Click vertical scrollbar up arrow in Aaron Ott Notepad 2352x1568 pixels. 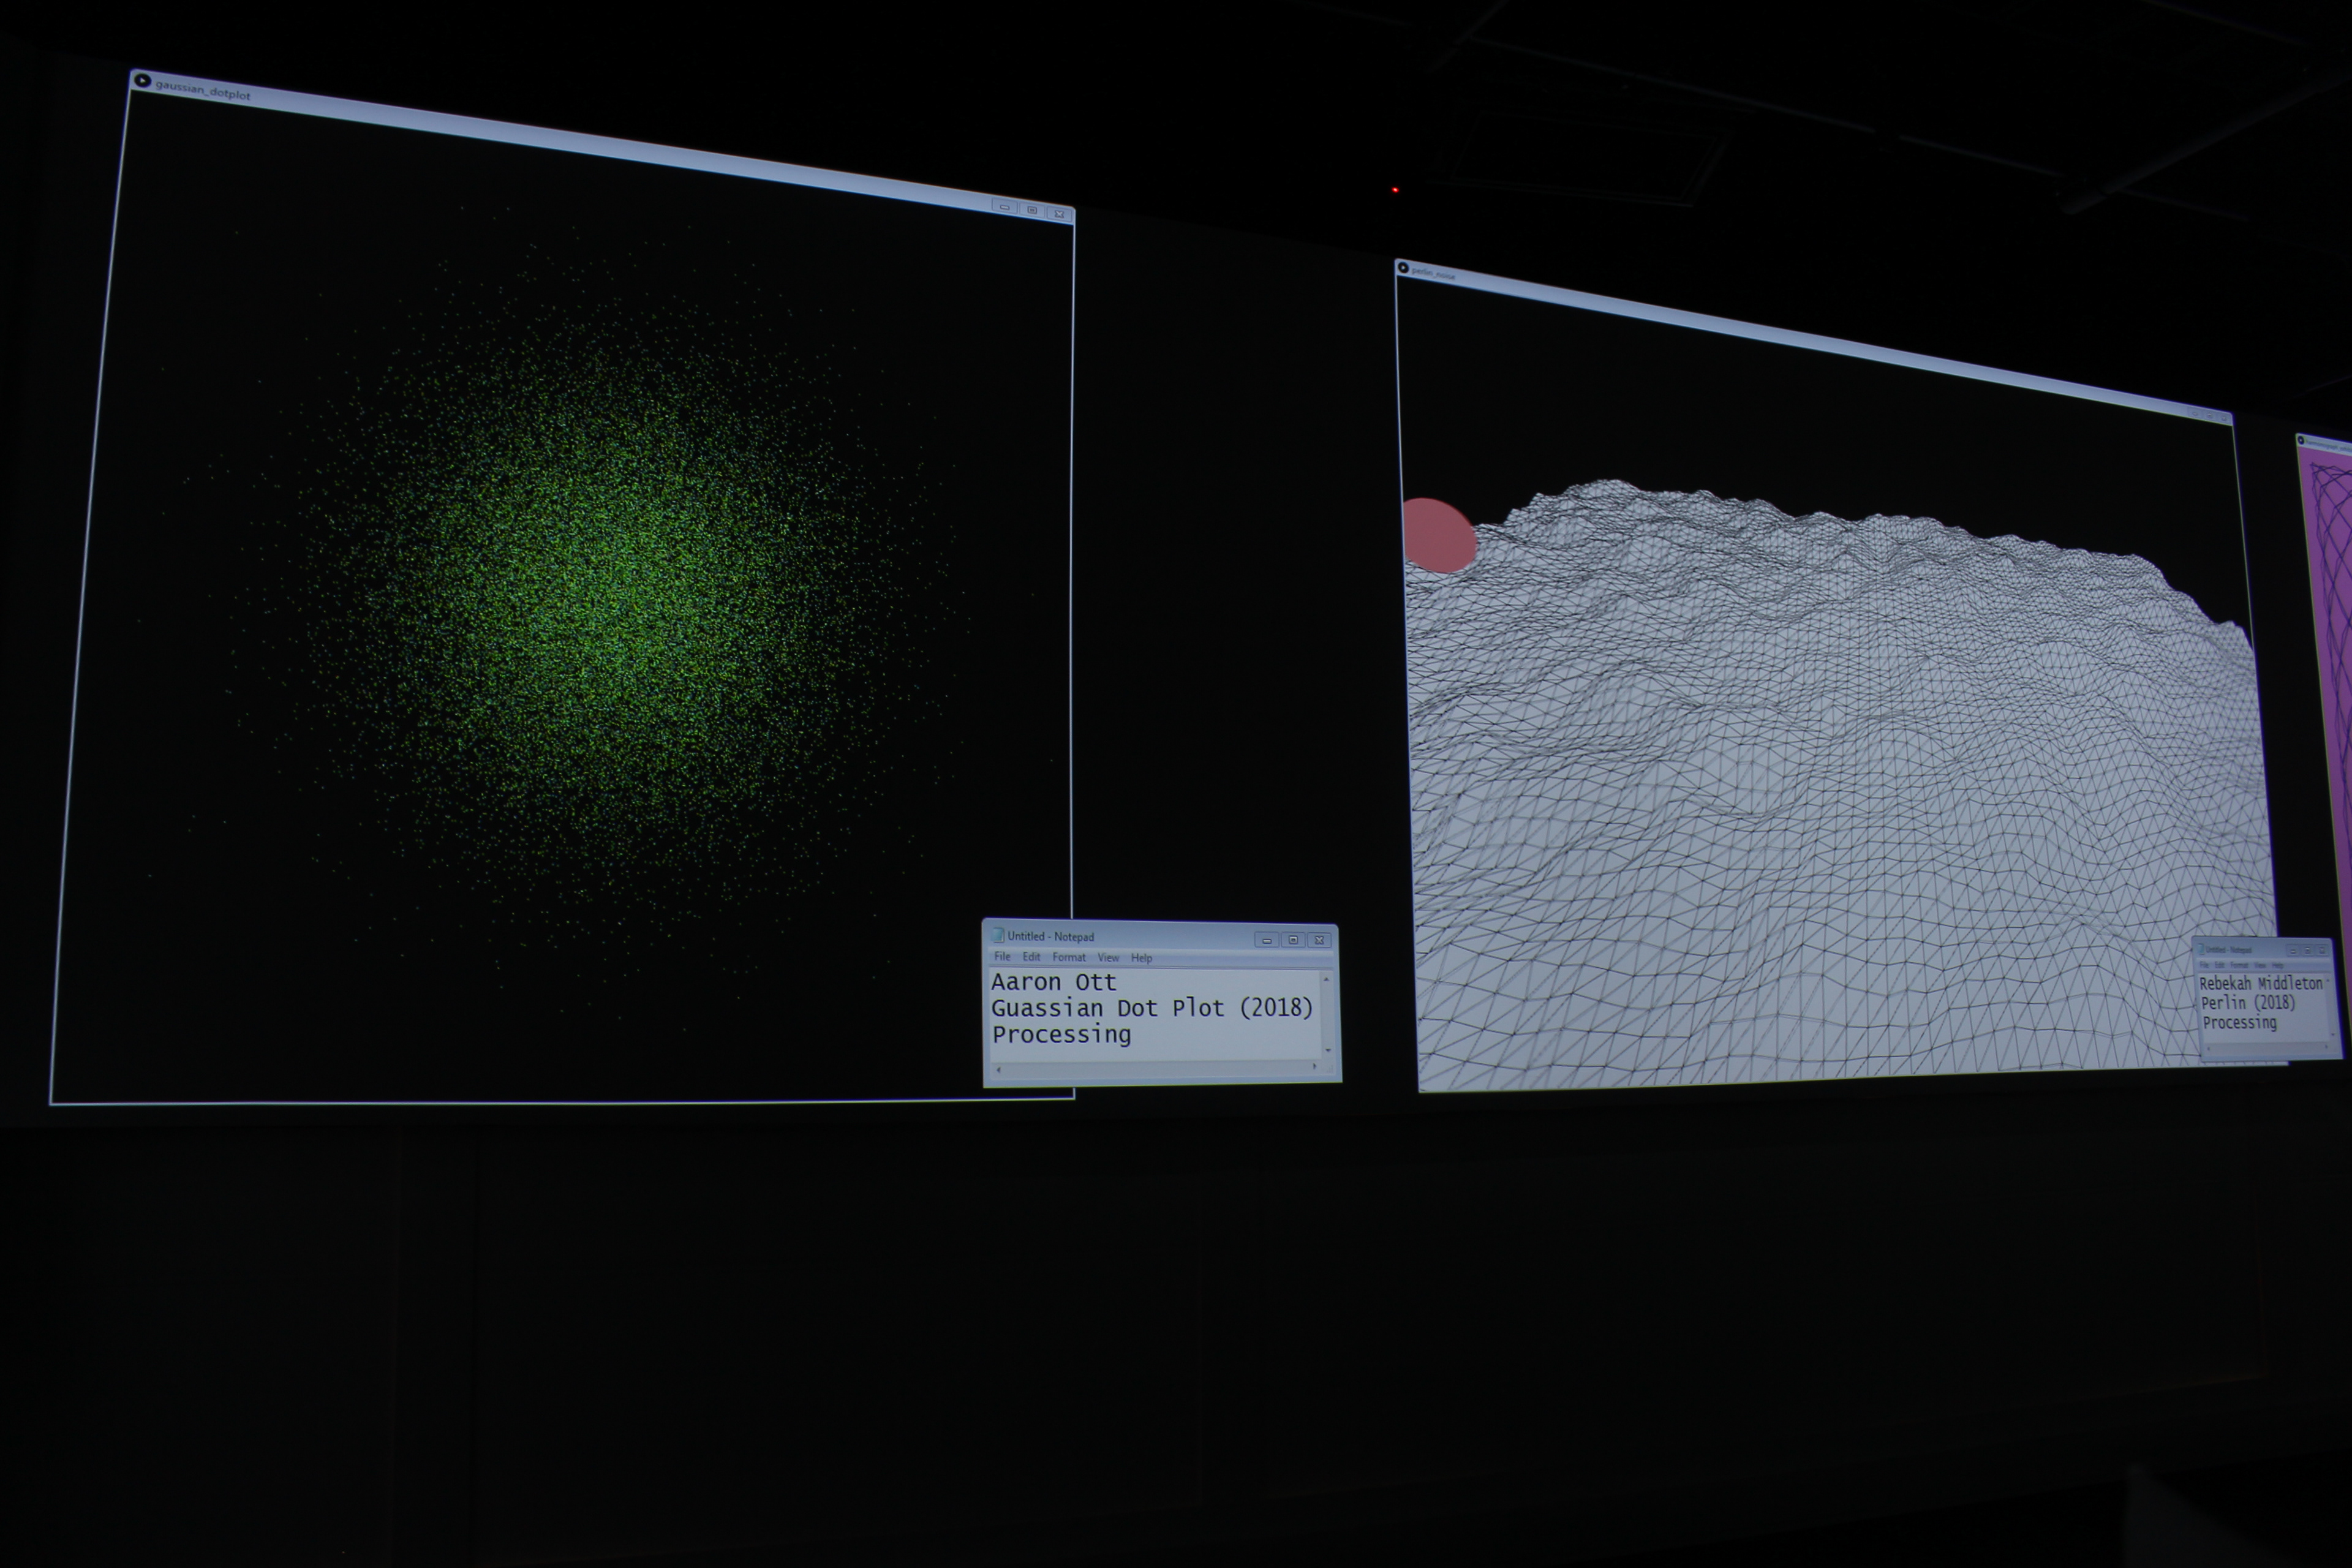tap(1326, 979)
